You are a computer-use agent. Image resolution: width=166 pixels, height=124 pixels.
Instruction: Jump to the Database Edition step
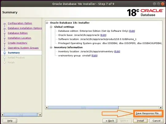click(18, 33)
